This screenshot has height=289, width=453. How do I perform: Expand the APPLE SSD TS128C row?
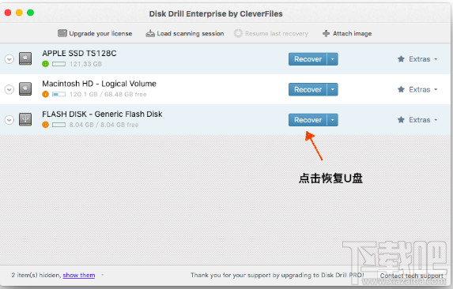click(9, 59)
